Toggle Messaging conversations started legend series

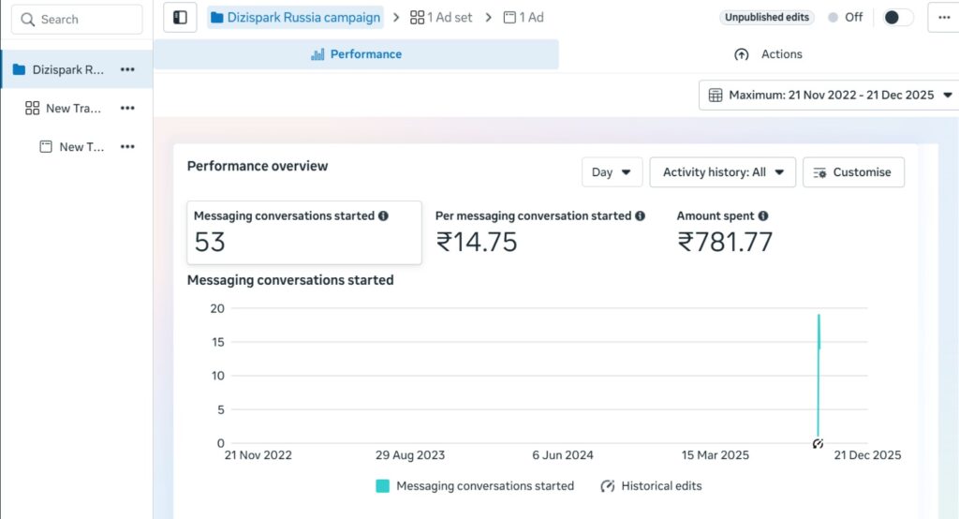coord(475,486)
